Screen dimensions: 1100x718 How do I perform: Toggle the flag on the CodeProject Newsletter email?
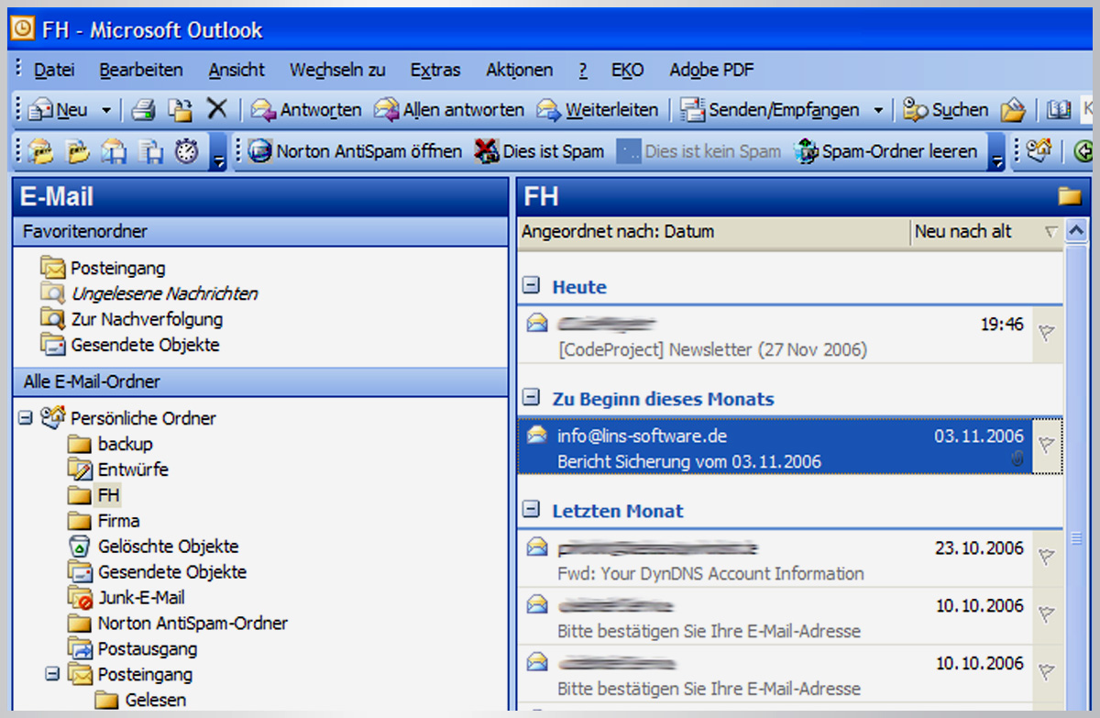pos(1047,333)
